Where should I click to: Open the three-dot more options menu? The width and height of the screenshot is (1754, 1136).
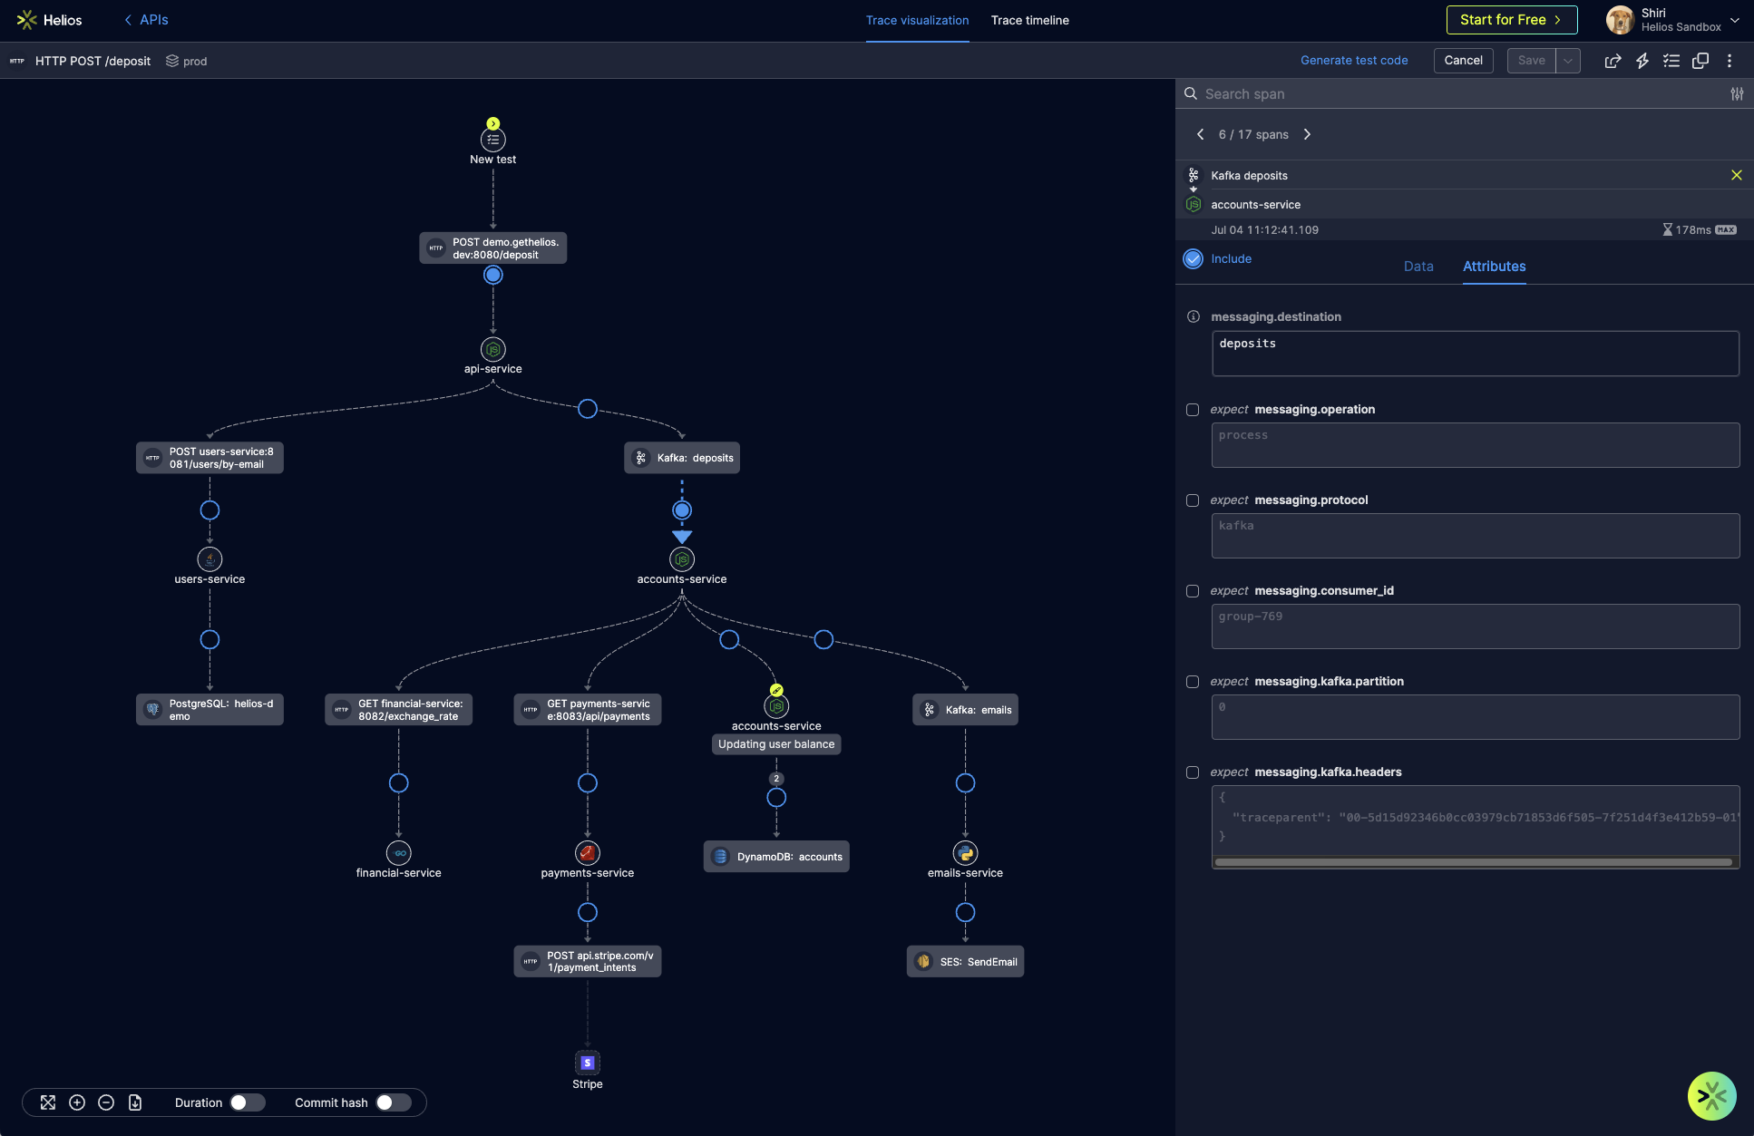tap(1730, 61)
